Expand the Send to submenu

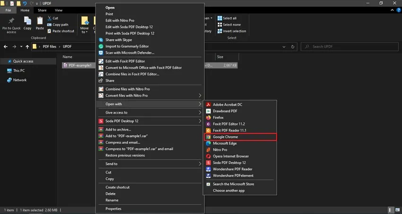click(x=150, y=164)
